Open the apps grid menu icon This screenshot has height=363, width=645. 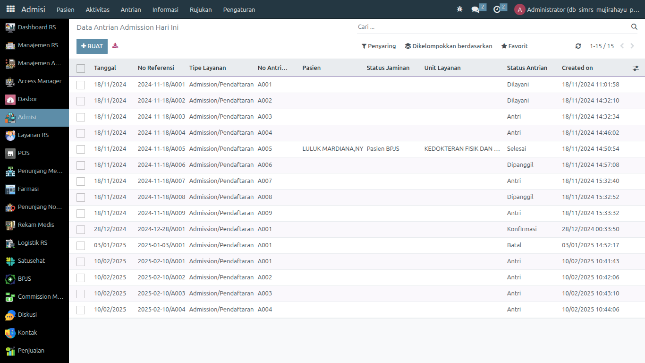click(x=10, y=9)
